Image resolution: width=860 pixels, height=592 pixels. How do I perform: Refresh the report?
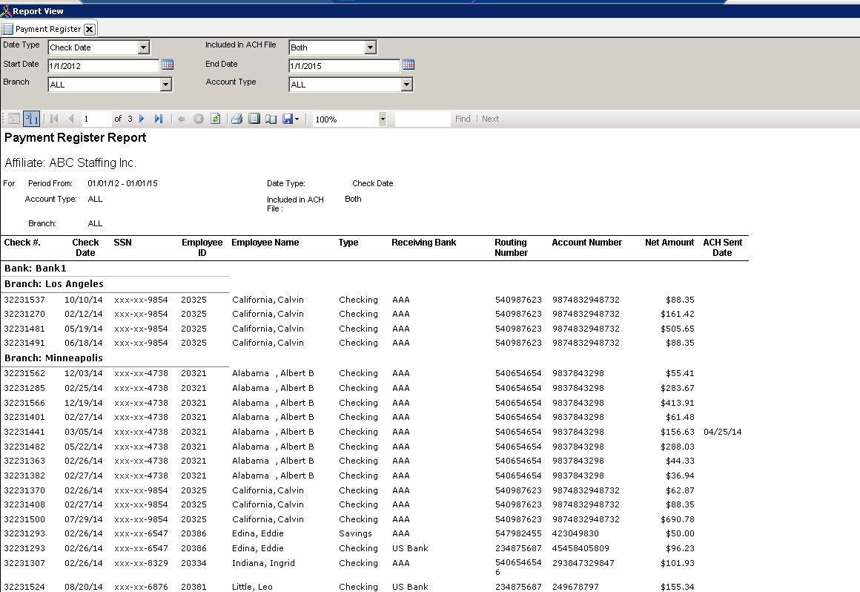coord(215,119)
